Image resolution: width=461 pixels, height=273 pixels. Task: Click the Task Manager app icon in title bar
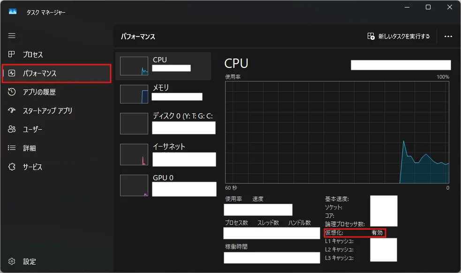point(13,11)
